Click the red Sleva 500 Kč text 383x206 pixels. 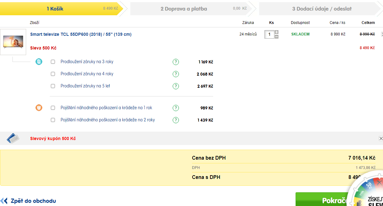43,48
